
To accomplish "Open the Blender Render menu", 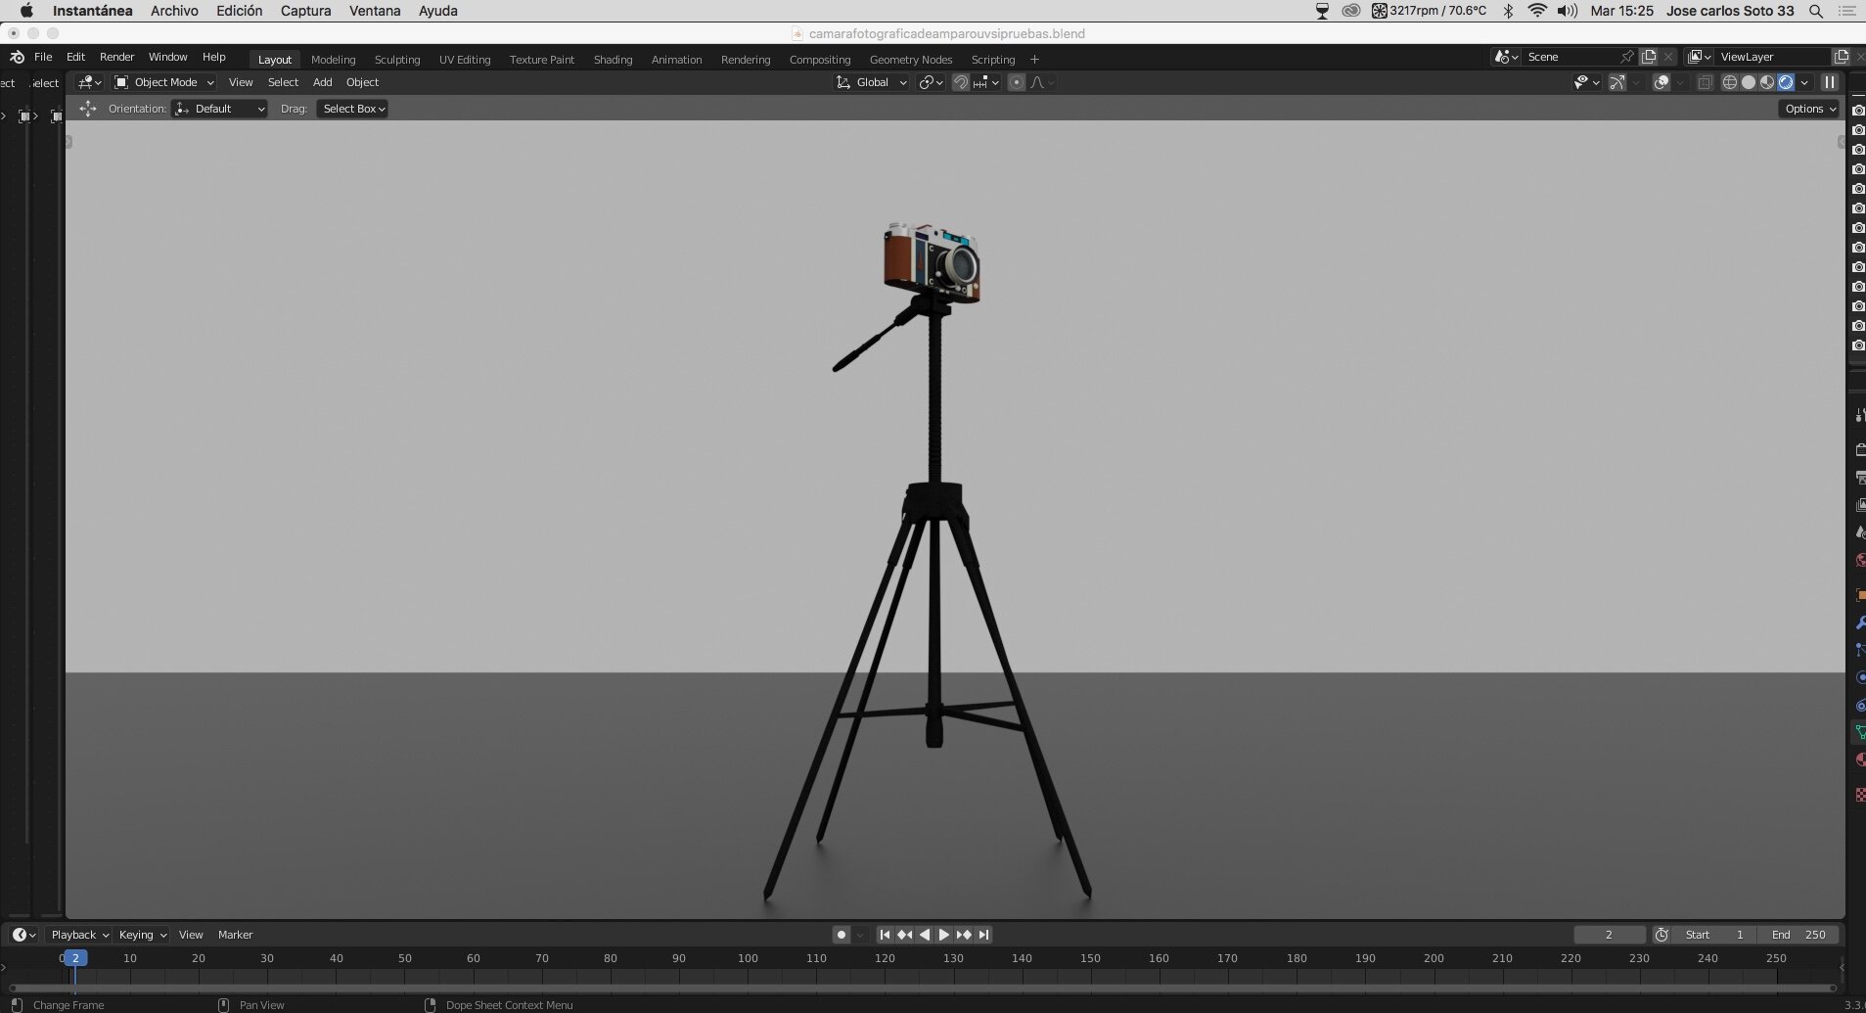I will point(116,57).
